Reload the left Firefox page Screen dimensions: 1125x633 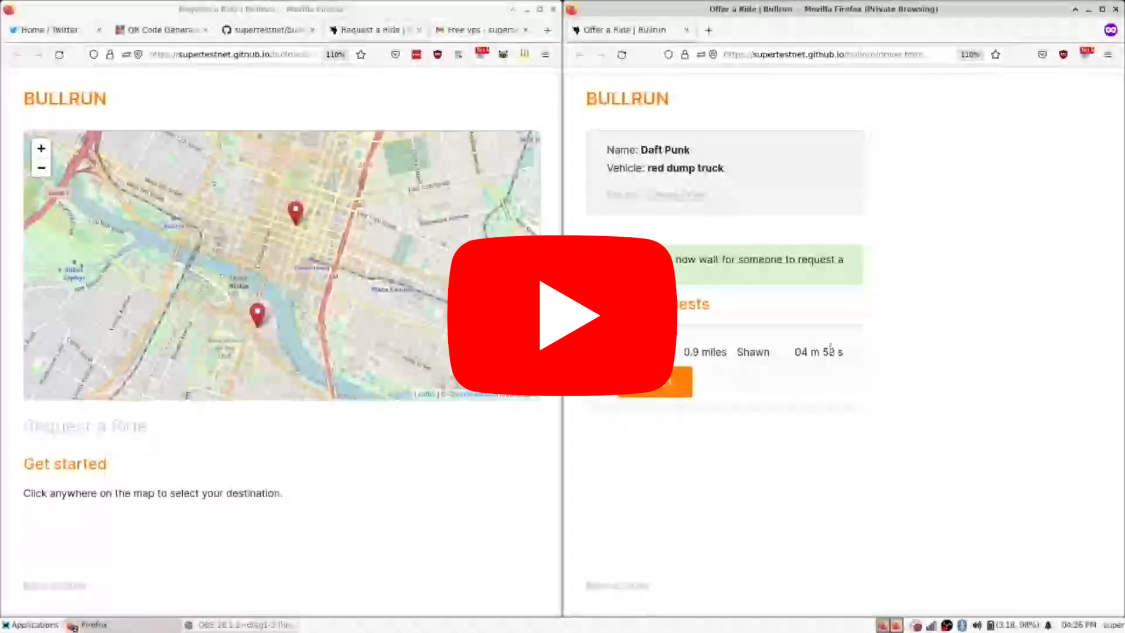[x=59, y=55]
